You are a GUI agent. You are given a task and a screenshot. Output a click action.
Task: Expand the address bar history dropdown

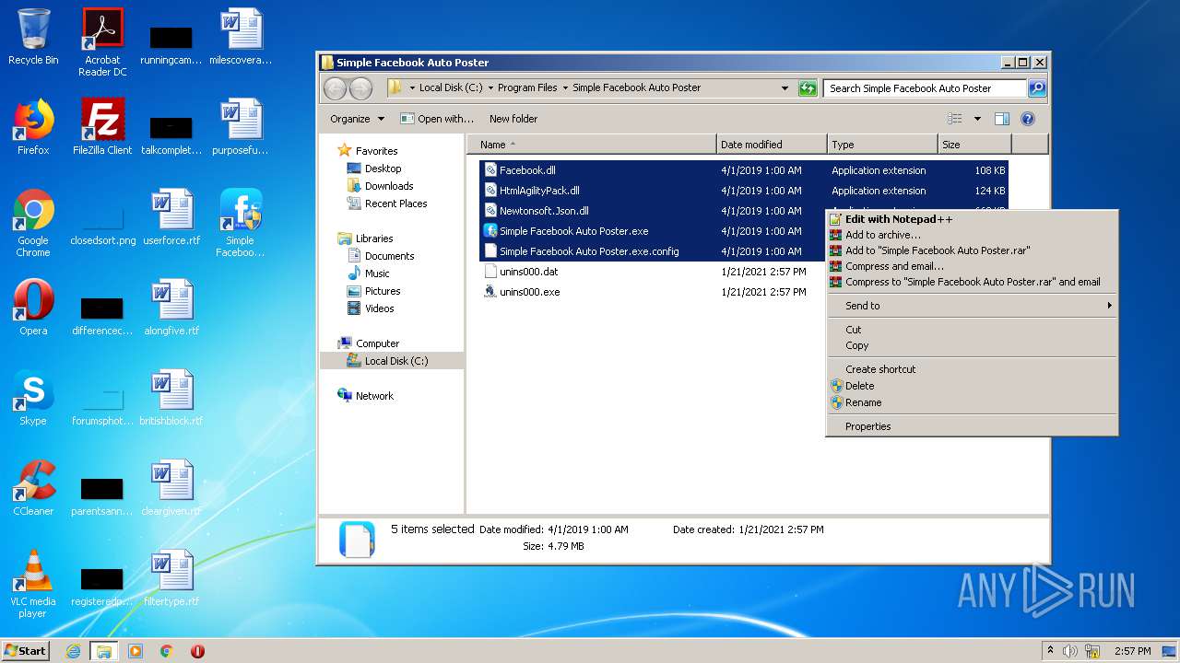[785, 88]
